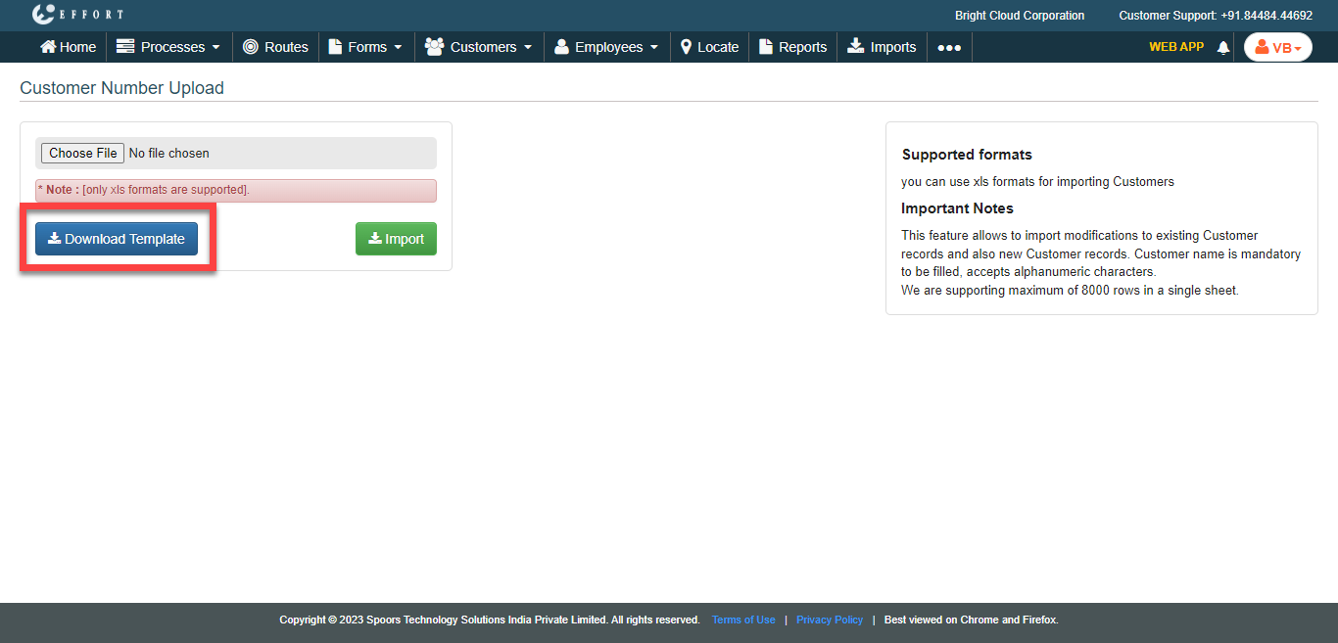Go to Home in navigation bar
Viewport: 1338px width, 643px height.
pos(68,47)
